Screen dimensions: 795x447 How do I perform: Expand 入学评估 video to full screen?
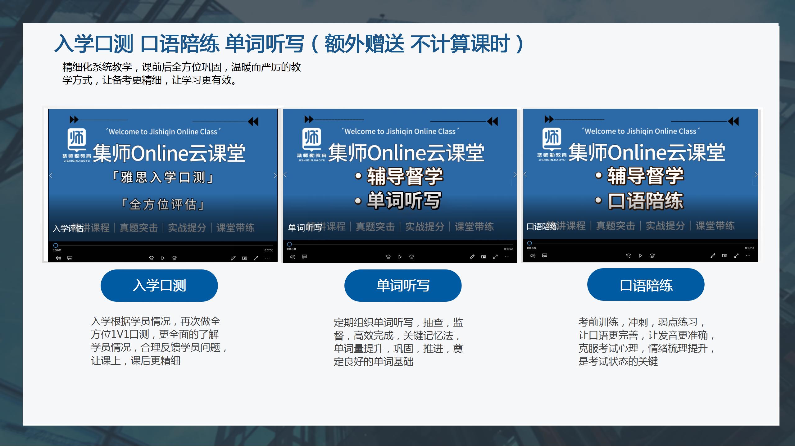click(x=256, y=258)
